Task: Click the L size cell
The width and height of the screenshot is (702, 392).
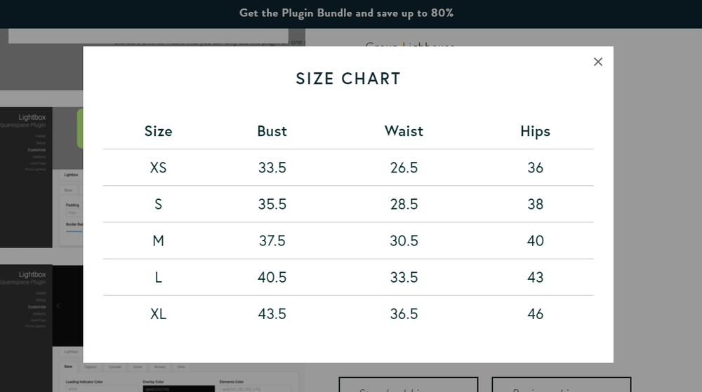Action: [x=158, y=278]
